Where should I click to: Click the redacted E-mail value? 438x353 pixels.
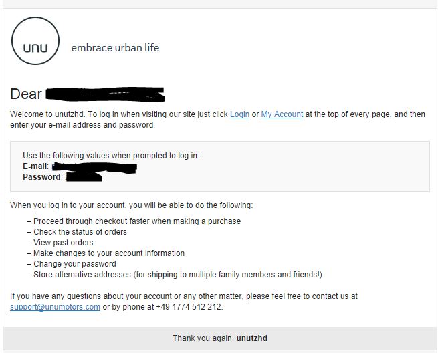click(94, 166)
